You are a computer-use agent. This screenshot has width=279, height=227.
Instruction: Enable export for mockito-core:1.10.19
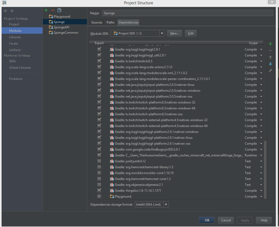click(x=99, y=173)
